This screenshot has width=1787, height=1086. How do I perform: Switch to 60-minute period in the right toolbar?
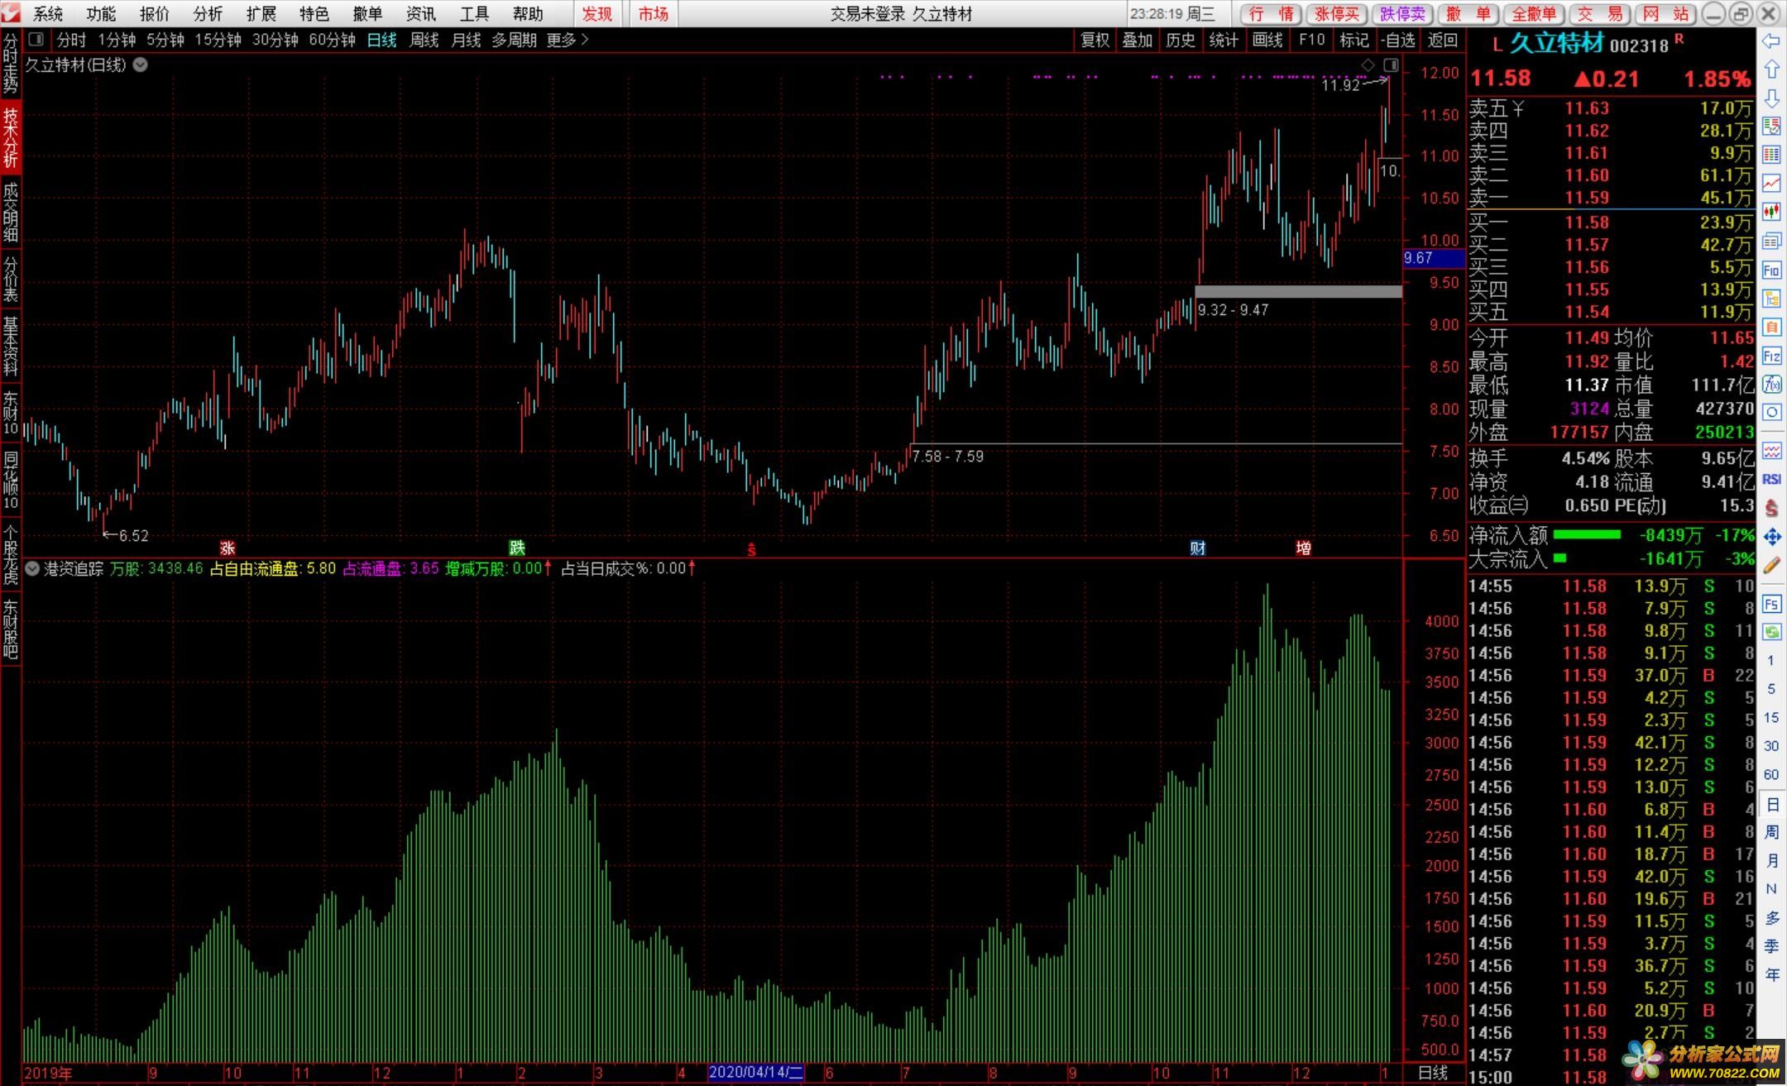coord(1771,775)
